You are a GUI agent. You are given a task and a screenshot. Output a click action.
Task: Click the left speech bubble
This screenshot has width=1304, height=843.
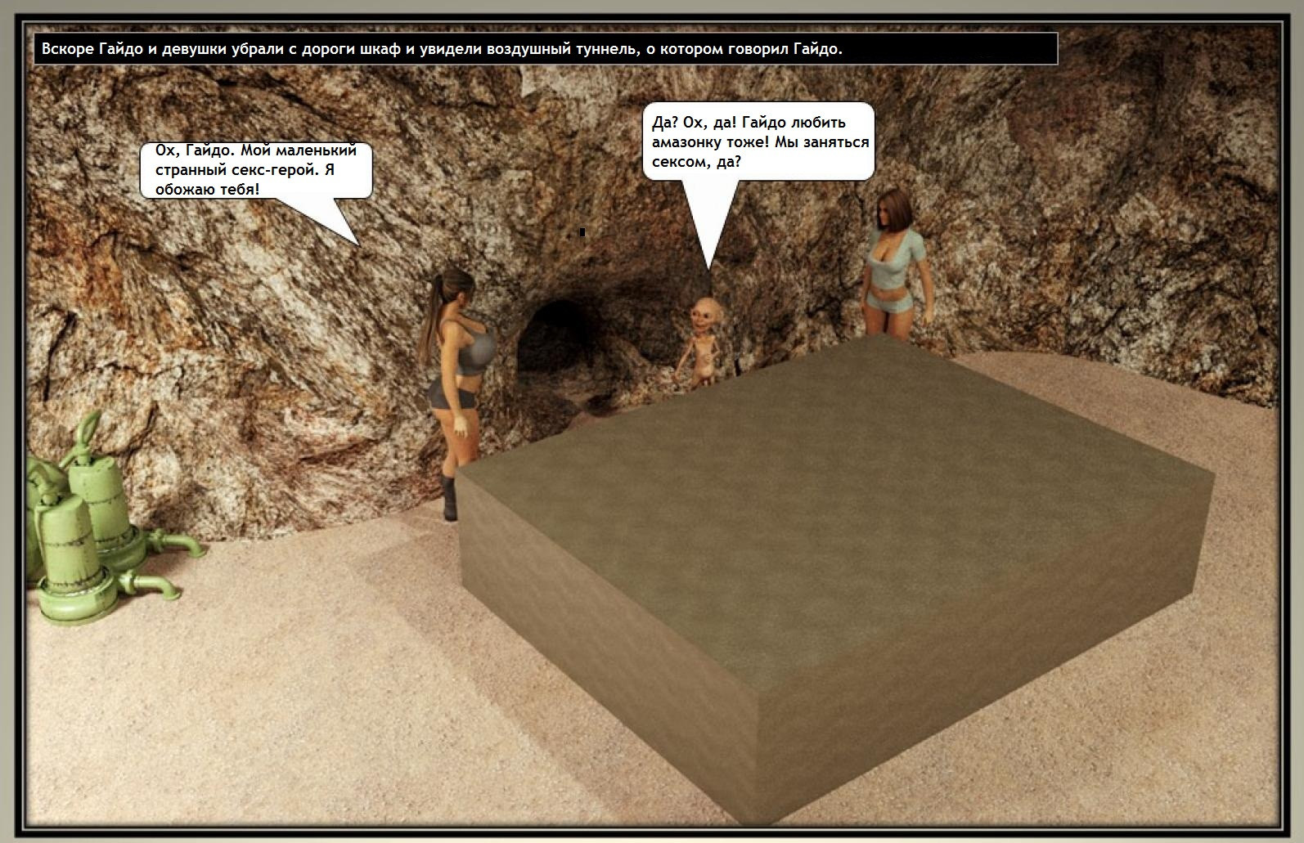255,170
